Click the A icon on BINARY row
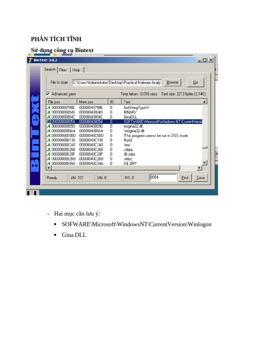 click(x=49, y=112)
